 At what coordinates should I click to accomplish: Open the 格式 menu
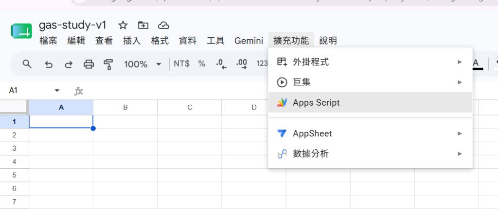[160, 41]
